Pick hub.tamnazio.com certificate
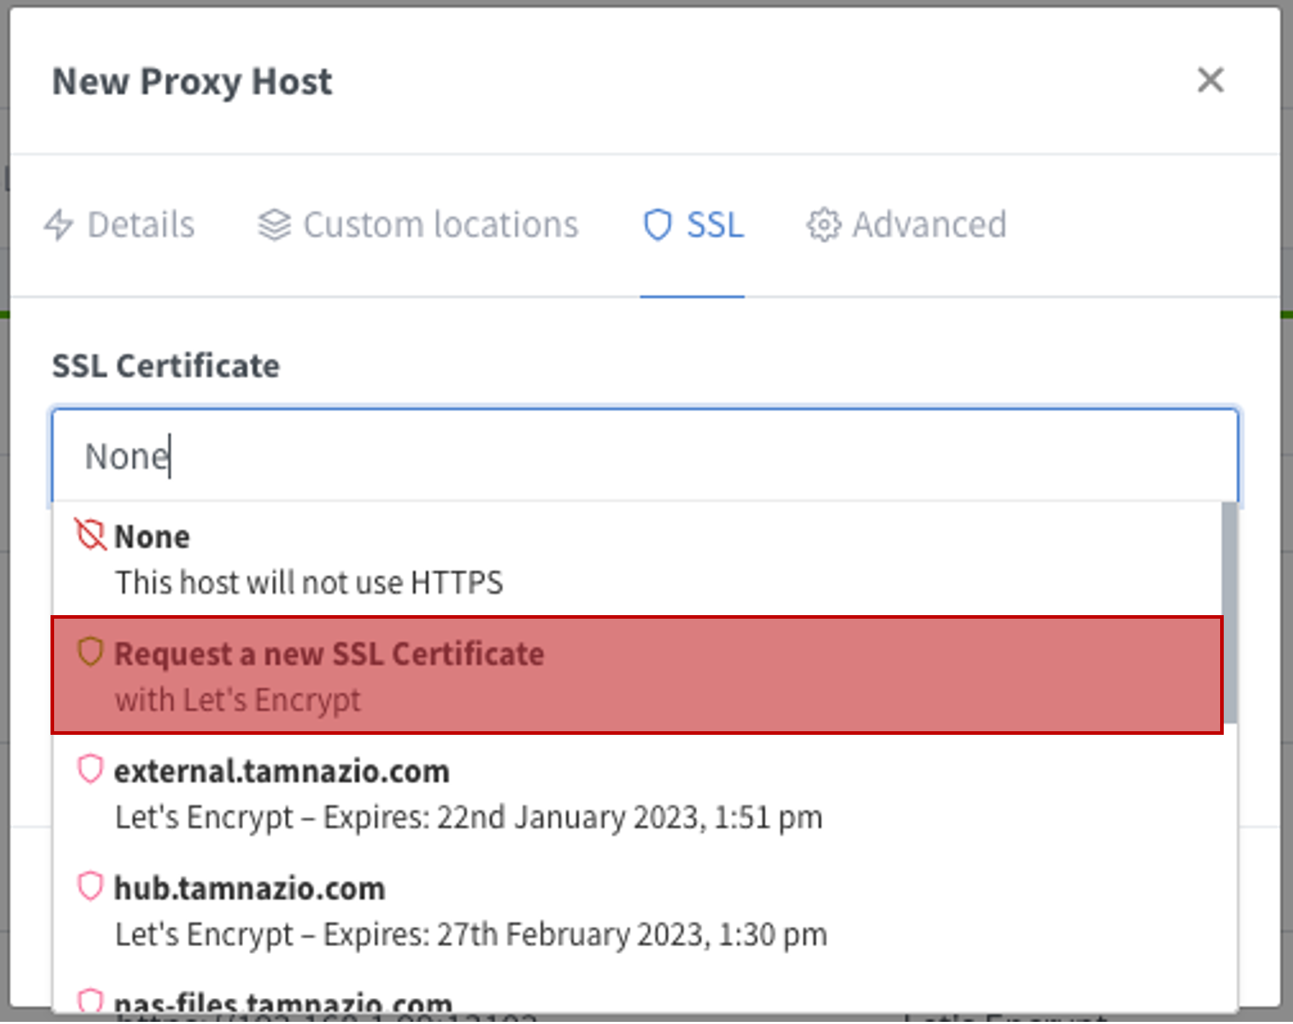The height and width of the screenshot is (1024, 1293). [x=638, y=910]
